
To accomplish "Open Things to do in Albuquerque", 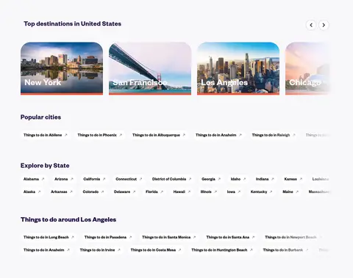I will 159,135.
